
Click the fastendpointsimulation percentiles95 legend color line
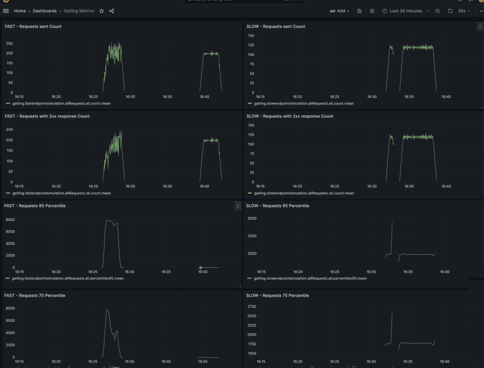coord(8,278)
